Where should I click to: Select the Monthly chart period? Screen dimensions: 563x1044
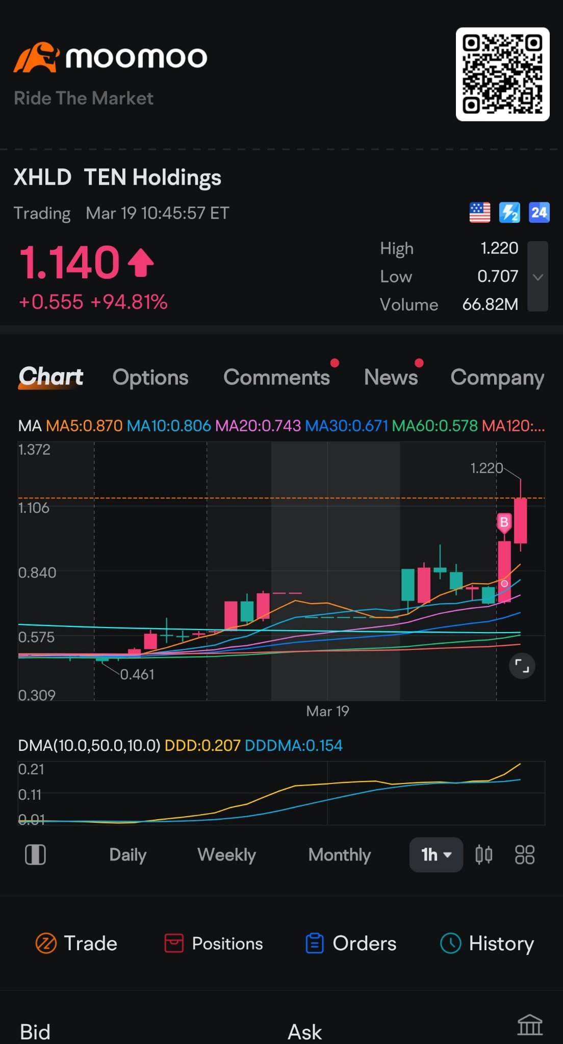tap(340, 855)
